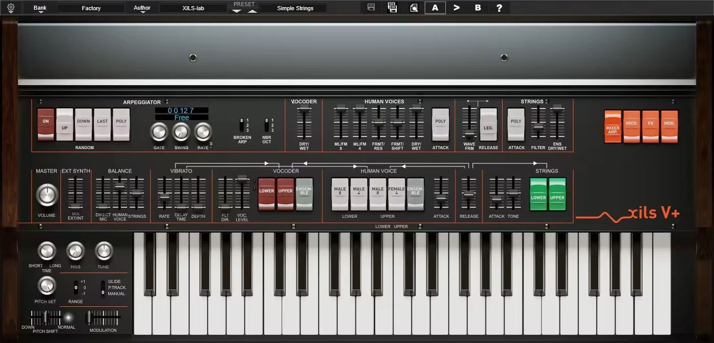Toggle the Strings POLY attack button

click(516, 124)
